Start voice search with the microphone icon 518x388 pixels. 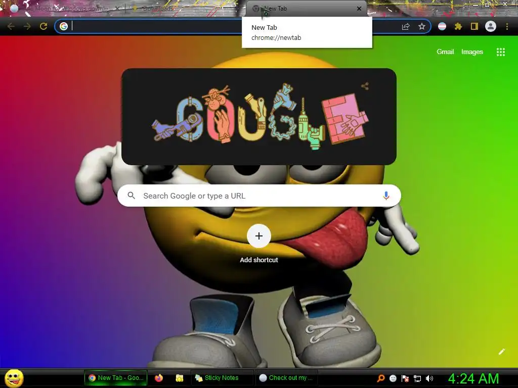[386, 196]
